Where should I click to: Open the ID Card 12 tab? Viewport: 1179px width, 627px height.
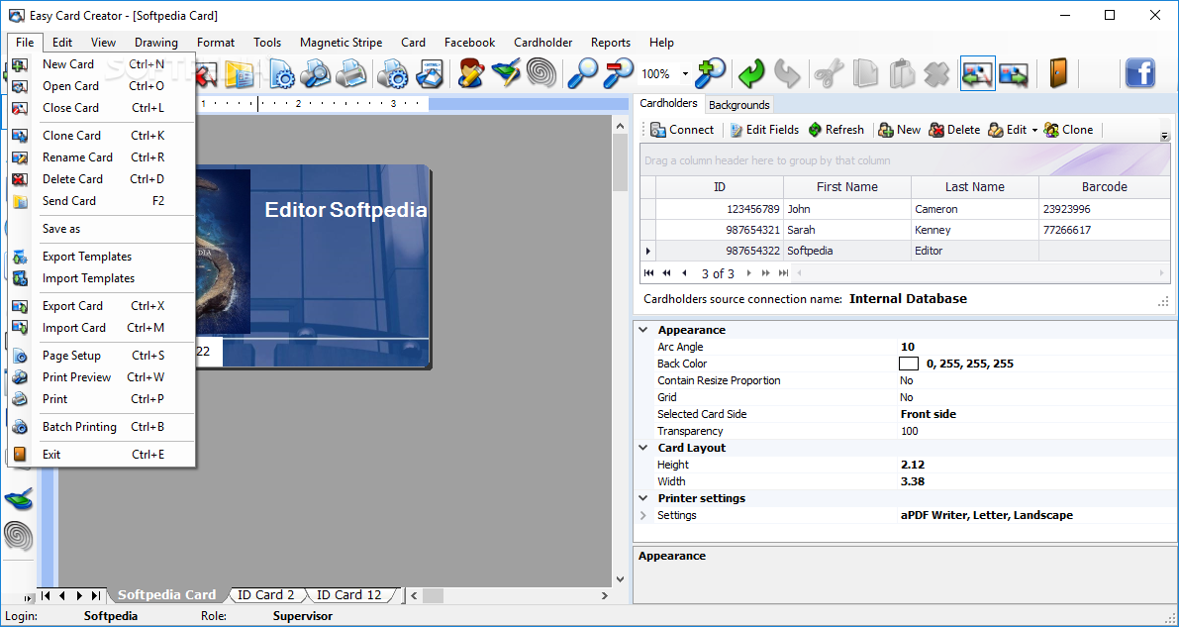click(x=348, y=594)
